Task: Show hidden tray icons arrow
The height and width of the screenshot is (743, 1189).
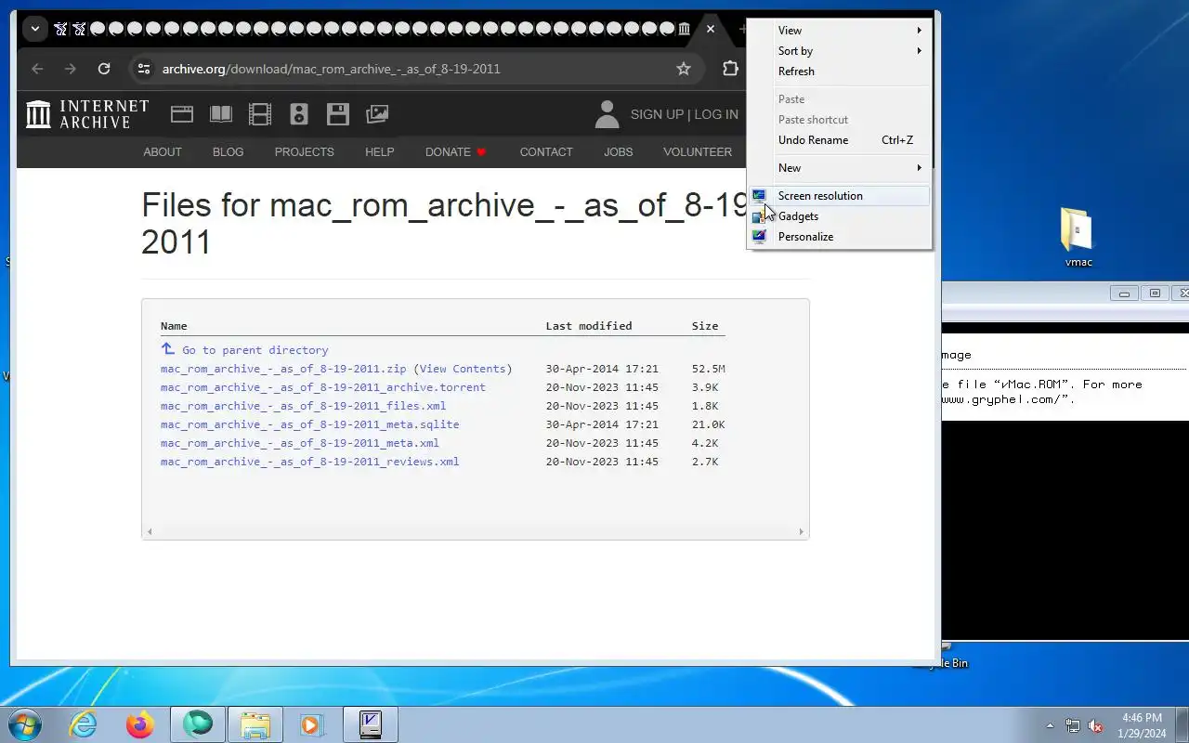Action: pyautogui.click(x=1050, y=726)
